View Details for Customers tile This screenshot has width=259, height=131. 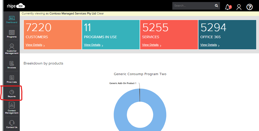[x=34, y=45]
